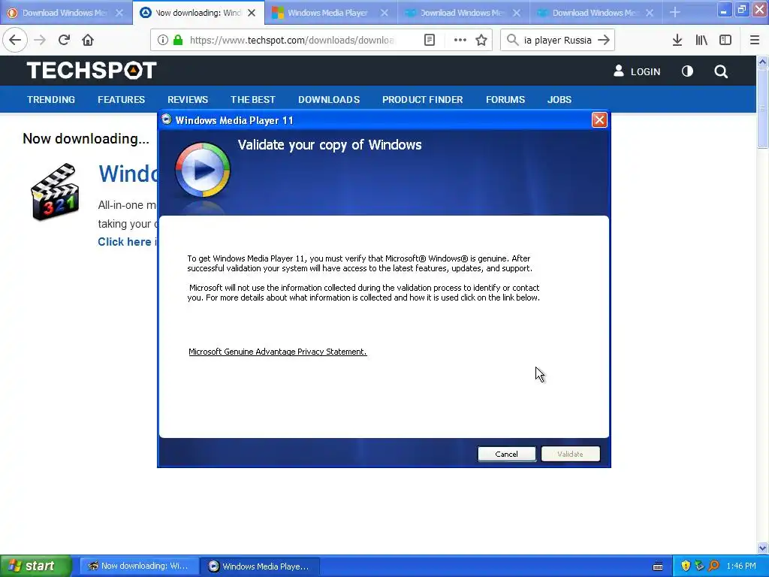The image size is (769, 577).
Task: Close the Windows Media Player 11 dialog
Action: tap(599, 119)
